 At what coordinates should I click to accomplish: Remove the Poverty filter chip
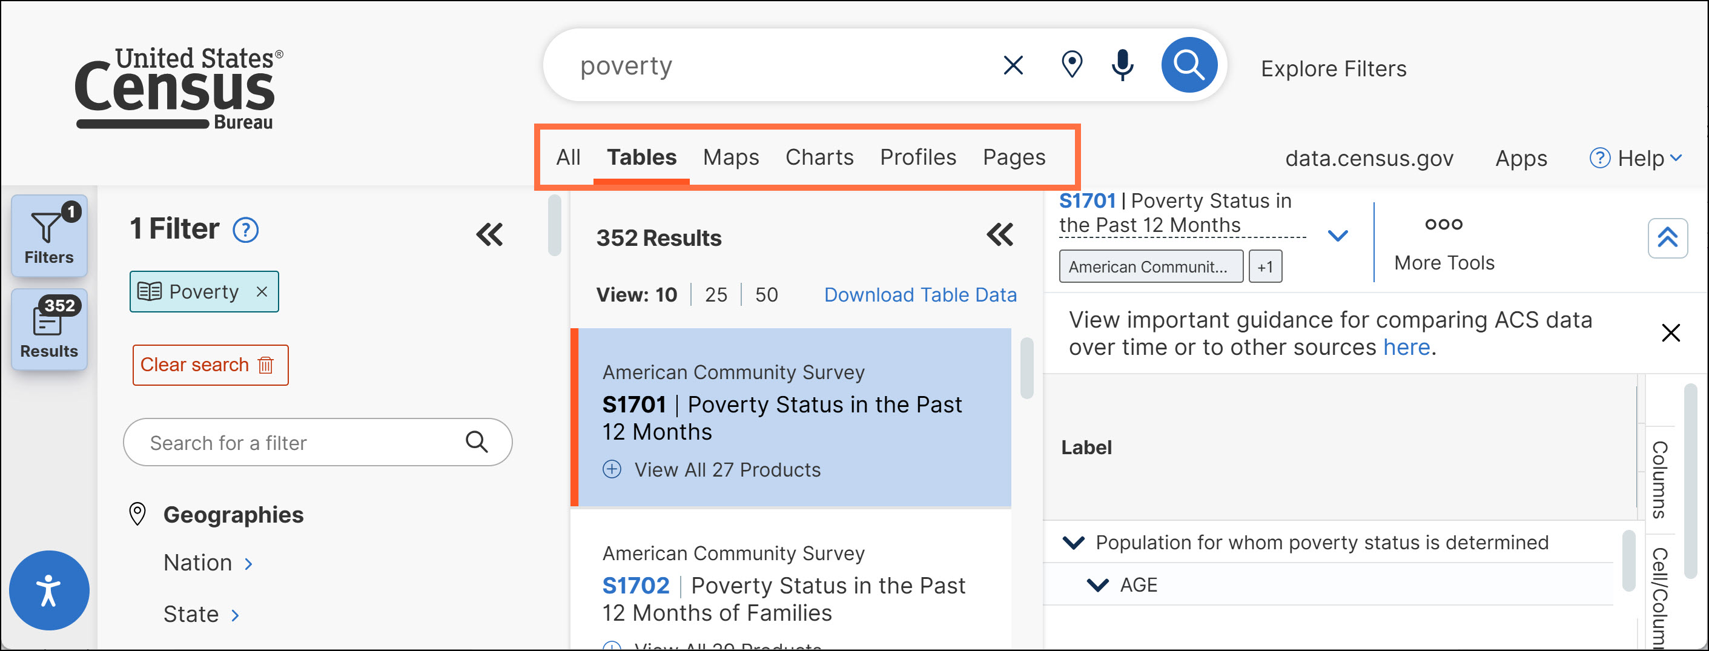pos(262,292)
